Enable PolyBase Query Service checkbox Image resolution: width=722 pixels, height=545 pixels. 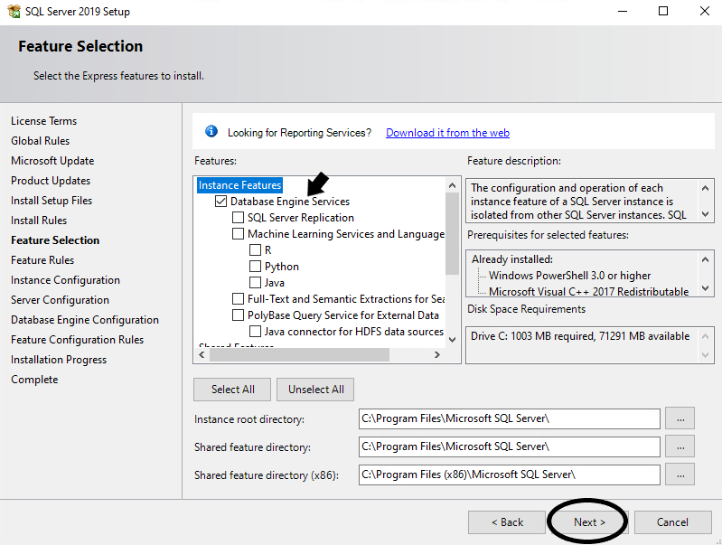click(x=238, y=315)
